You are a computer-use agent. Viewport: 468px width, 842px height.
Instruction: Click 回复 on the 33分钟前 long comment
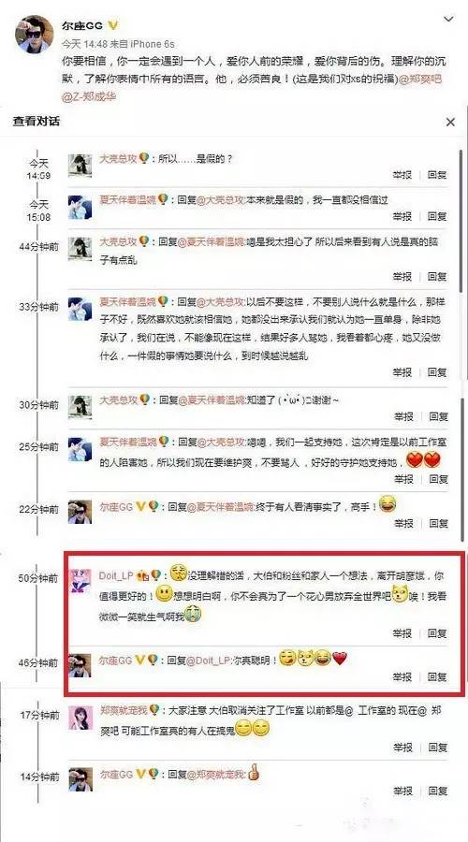click(437, 372)
